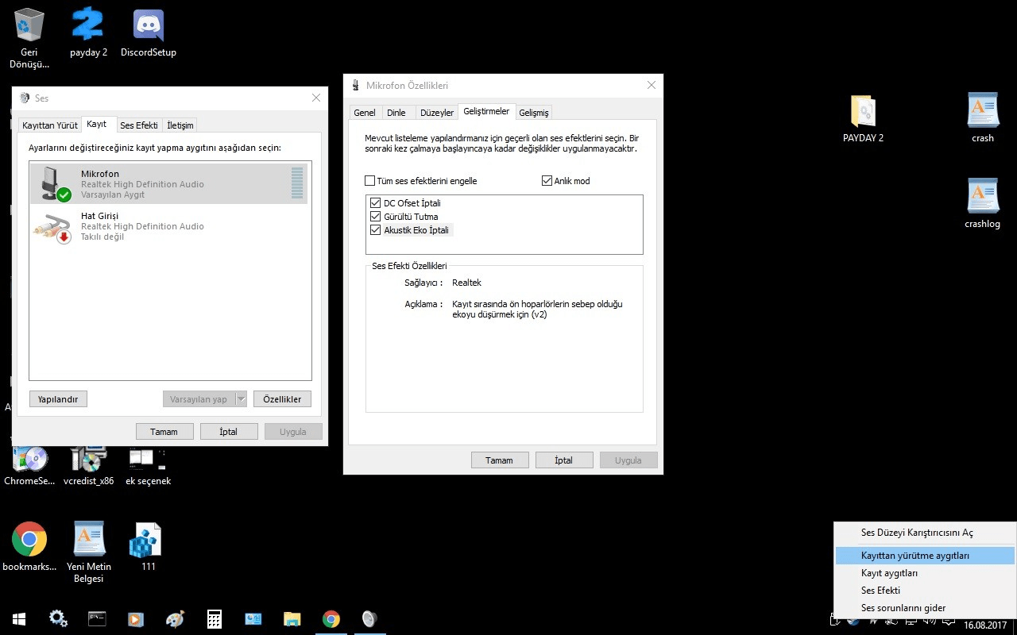The height and width of the screenshot is (635, 1017).
Task: Select the Geliştirmeler tab
Action: tap(487, 112)
